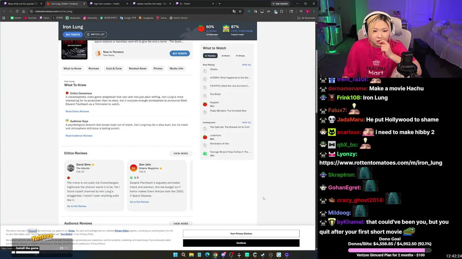
Task: Select the What to Know tab
Action: click(x=72, y=68)
